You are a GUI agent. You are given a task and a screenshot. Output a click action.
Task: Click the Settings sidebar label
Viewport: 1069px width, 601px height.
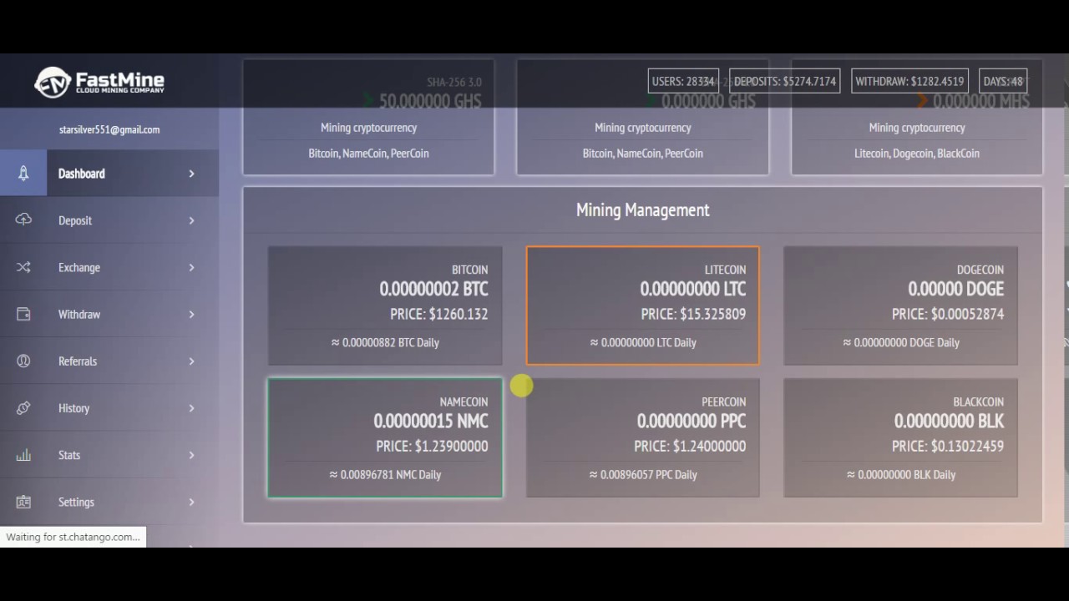(76, 502)
